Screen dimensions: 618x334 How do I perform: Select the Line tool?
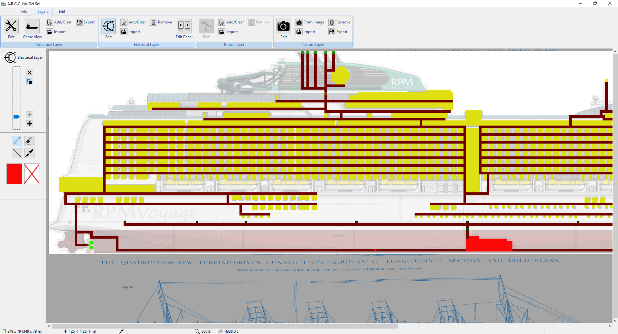tap(17, 153)
